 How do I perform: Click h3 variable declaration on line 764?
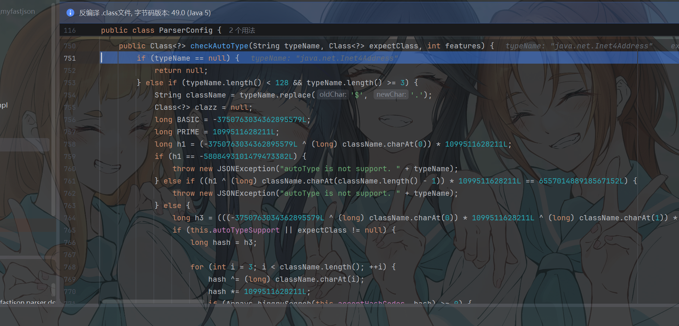coord(199,218)
